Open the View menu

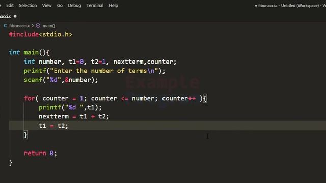pos(47,5)
